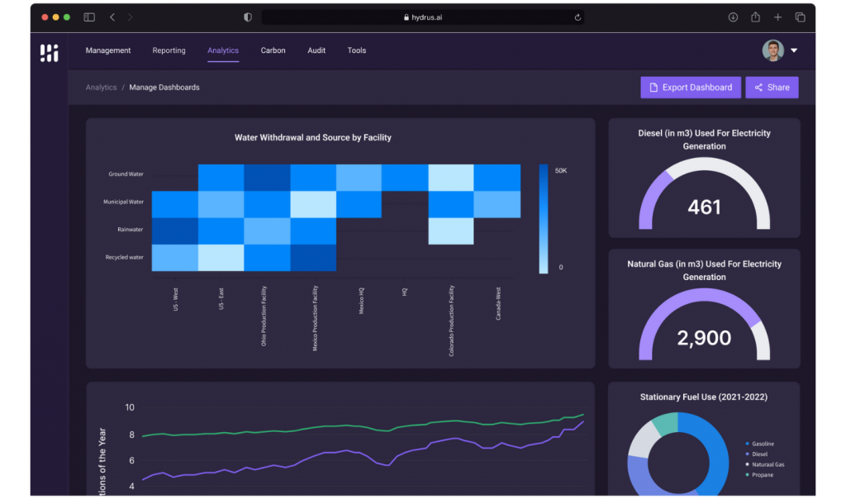The width and height of the screenshot is (846, 499).
Task: Click the heatmap color scale bar
Action: click(x=544, y=218)
